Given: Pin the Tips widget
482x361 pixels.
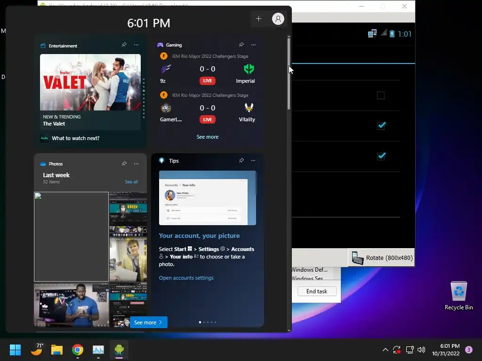Looking at the screenshot, I should (241, 160).
